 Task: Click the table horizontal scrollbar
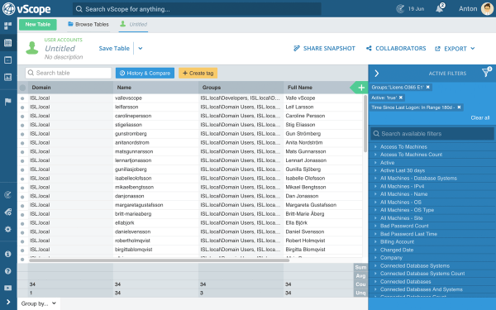click(159, 260)
